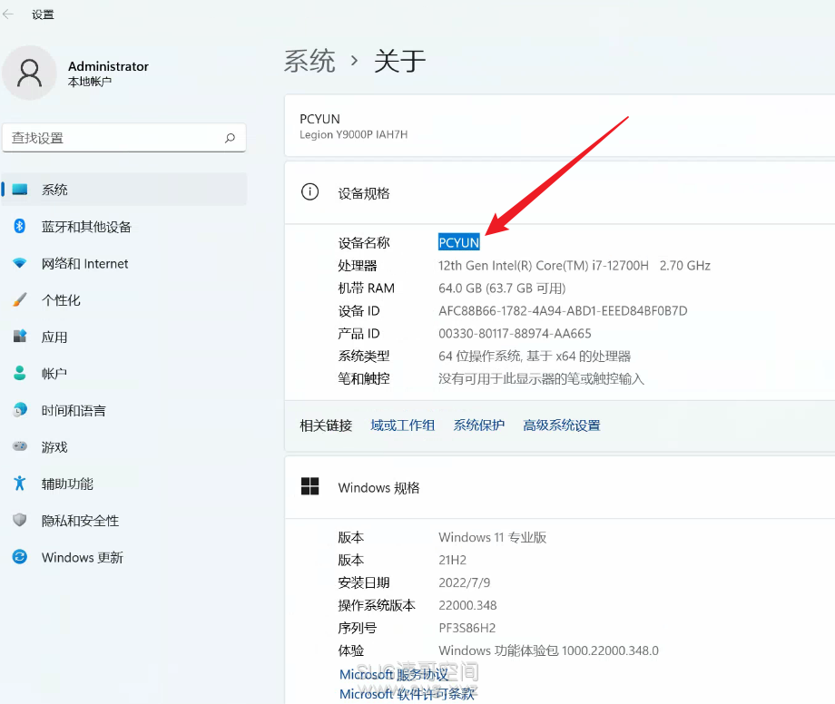The image size is (835, 704).
Task: Click 系统 in the breadcrumb
Action: coord(309,61)
